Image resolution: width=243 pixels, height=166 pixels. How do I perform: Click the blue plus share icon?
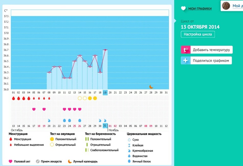185,60
